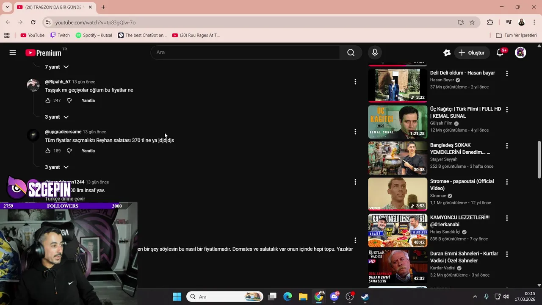The image size is (542, 305).
Task: Open more options for the @Ripahh_67 comment
Action: tap(355, 82)
